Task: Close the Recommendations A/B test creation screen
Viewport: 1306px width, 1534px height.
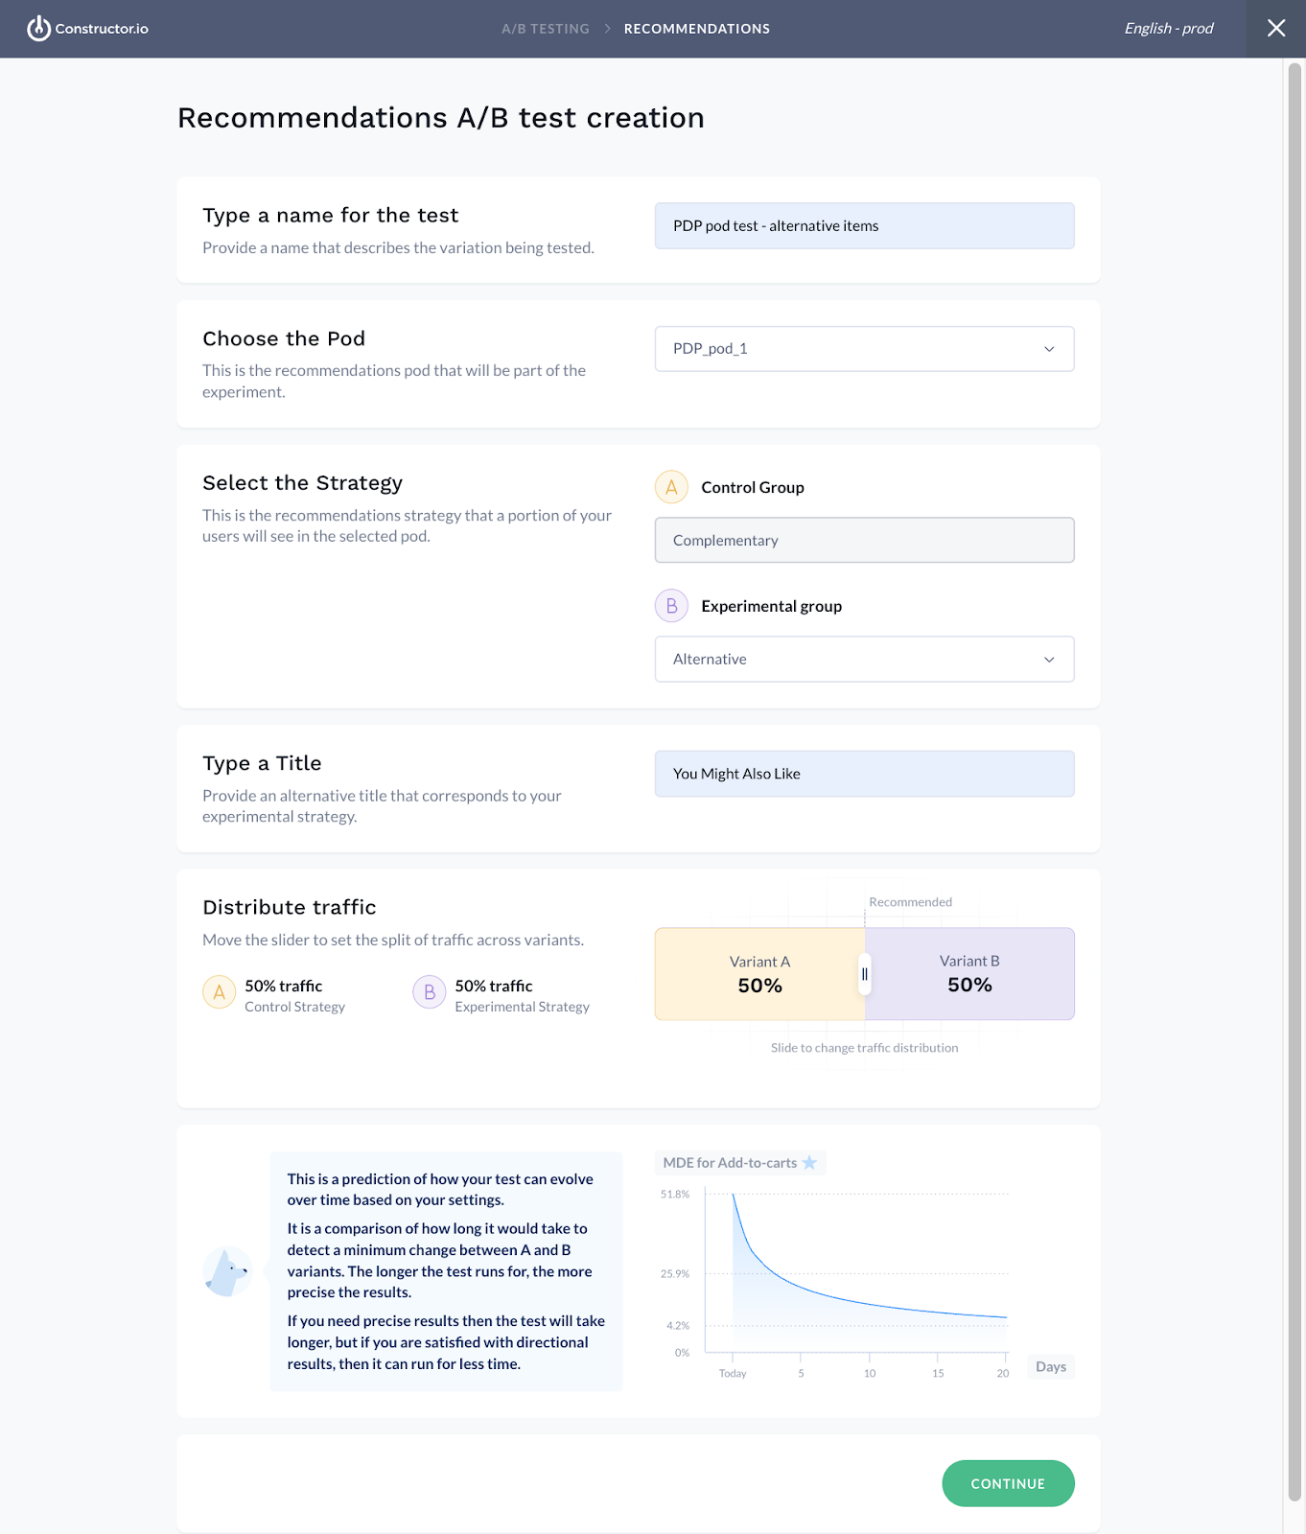Action: coord(1275,29)
